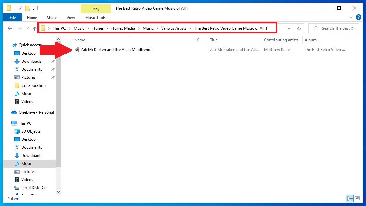Open previous locations dropdown beside address bar

pos(289,28)
